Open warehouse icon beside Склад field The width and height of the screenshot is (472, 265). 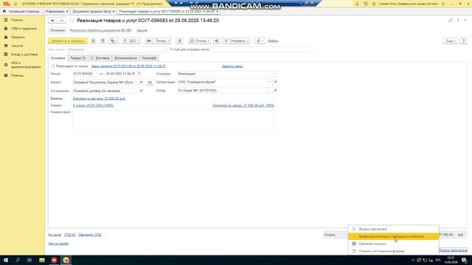pos(275,91)
